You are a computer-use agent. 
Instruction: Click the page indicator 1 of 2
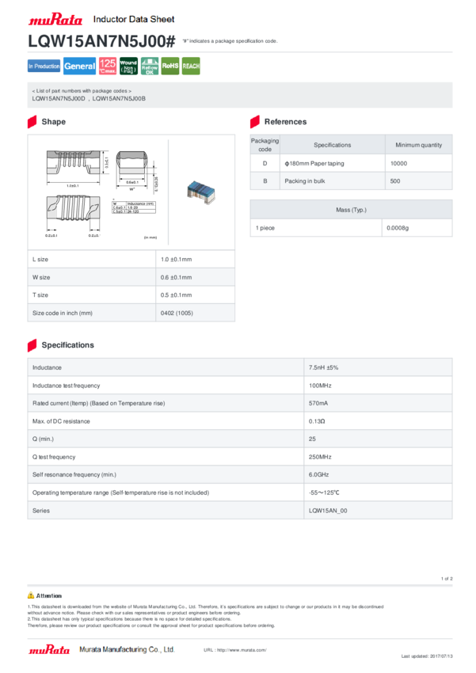447,579
